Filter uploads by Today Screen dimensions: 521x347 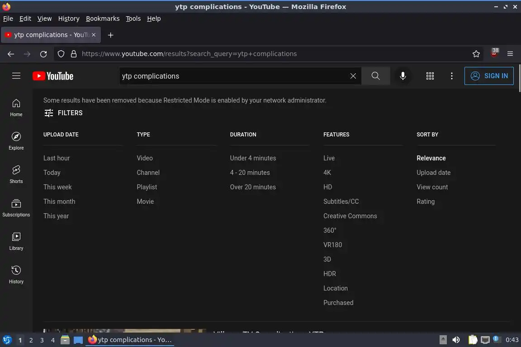pos(52,173)
